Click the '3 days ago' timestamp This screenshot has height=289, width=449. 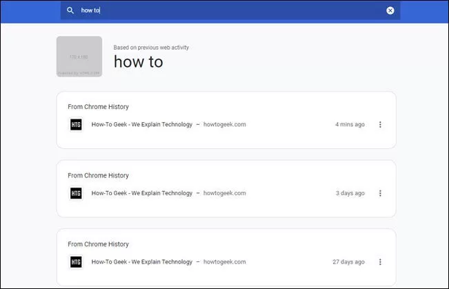(x=350, y=193)
